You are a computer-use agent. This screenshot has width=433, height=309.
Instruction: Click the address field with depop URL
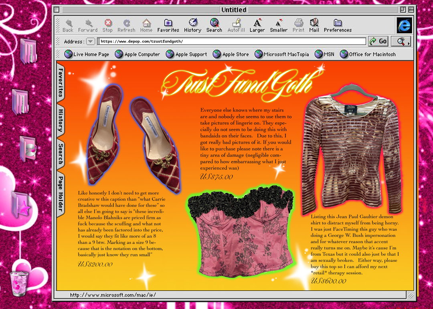(232, 41)
